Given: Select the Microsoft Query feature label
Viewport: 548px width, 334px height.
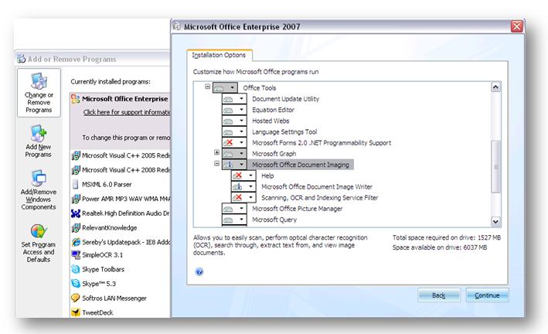Looking at the screenshot, I should (x=274, y=220).
